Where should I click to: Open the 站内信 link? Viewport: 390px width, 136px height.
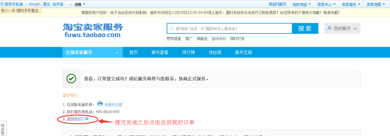pos(58,4)
